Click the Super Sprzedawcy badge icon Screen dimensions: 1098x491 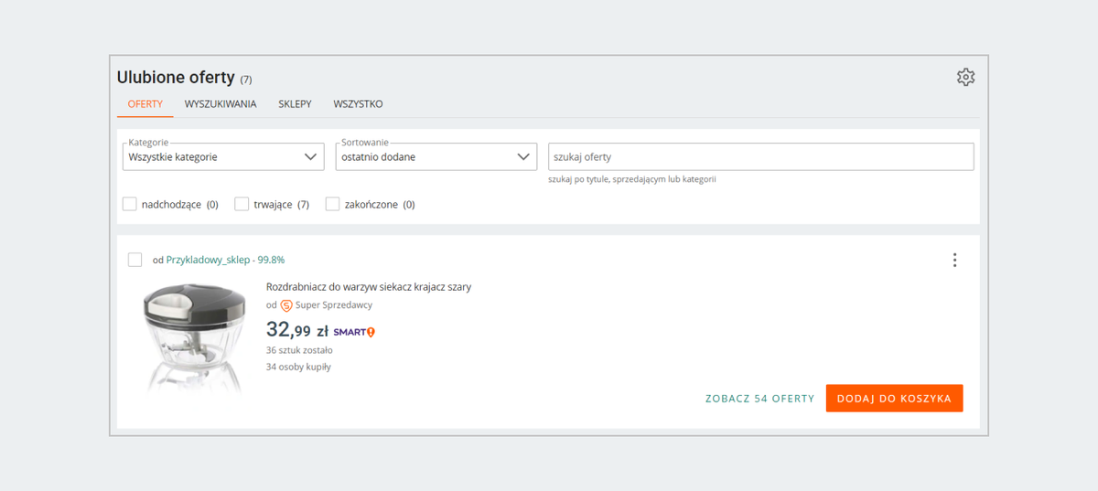click(x=286, y=305)
